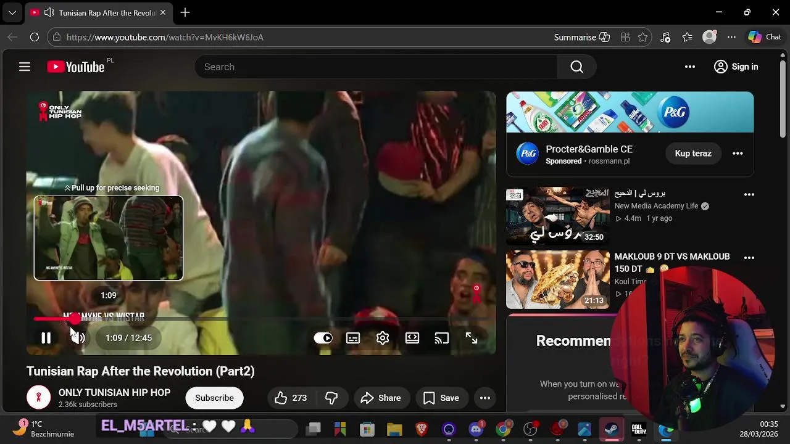Close the Tunisian Rap browser tab
Viewport: 790px width, 444px height.
(163, 12)
